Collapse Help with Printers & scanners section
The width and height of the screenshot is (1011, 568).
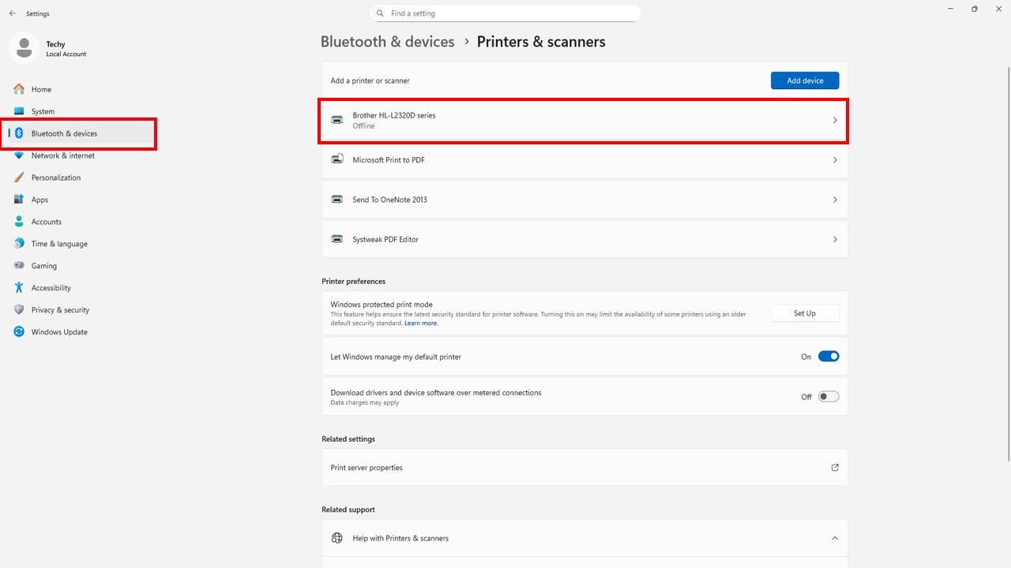coord(835,538)
